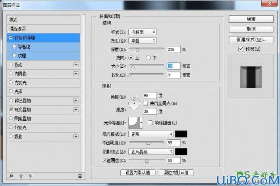Screen dimensions: 280x186
Task: Add another 内阴影 effect with plus icon
Action: click(x=76, y=74)
